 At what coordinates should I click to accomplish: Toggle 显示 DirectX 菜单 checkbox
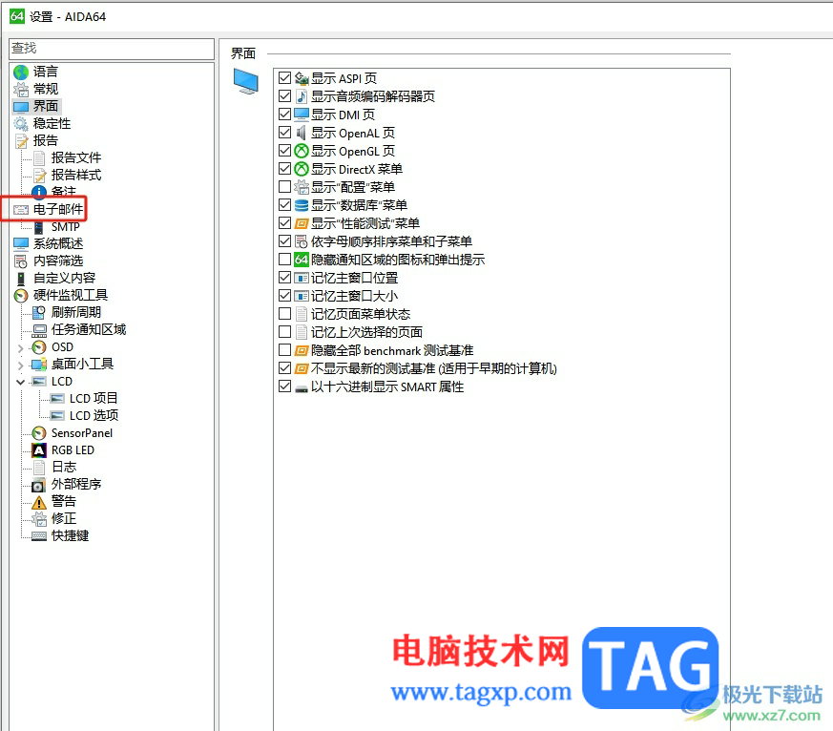coord(284,169)
